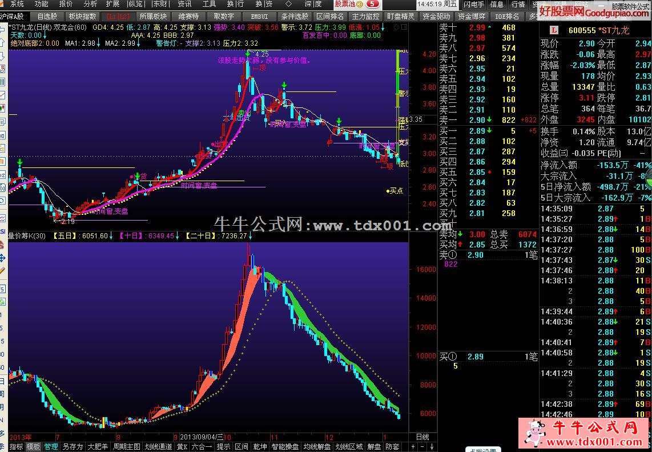The width and height of the screenshot is (652, 452).
Task: Click the minus button at chart bottom right
Action: 422,446
